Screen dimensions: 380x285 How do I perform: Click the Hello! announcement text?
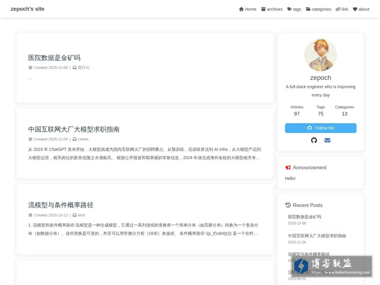click(x=290, y=178)
